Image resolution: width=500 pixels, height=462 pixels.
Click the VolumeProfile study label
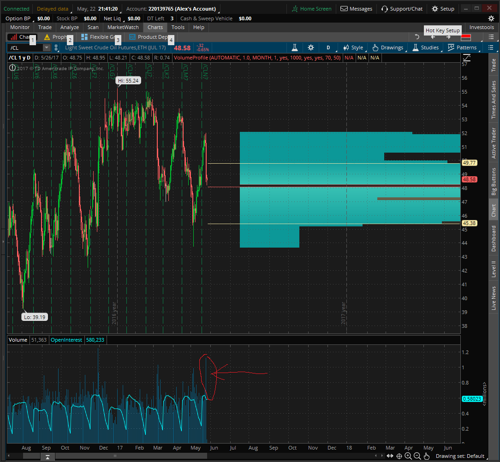click(257, 58)
